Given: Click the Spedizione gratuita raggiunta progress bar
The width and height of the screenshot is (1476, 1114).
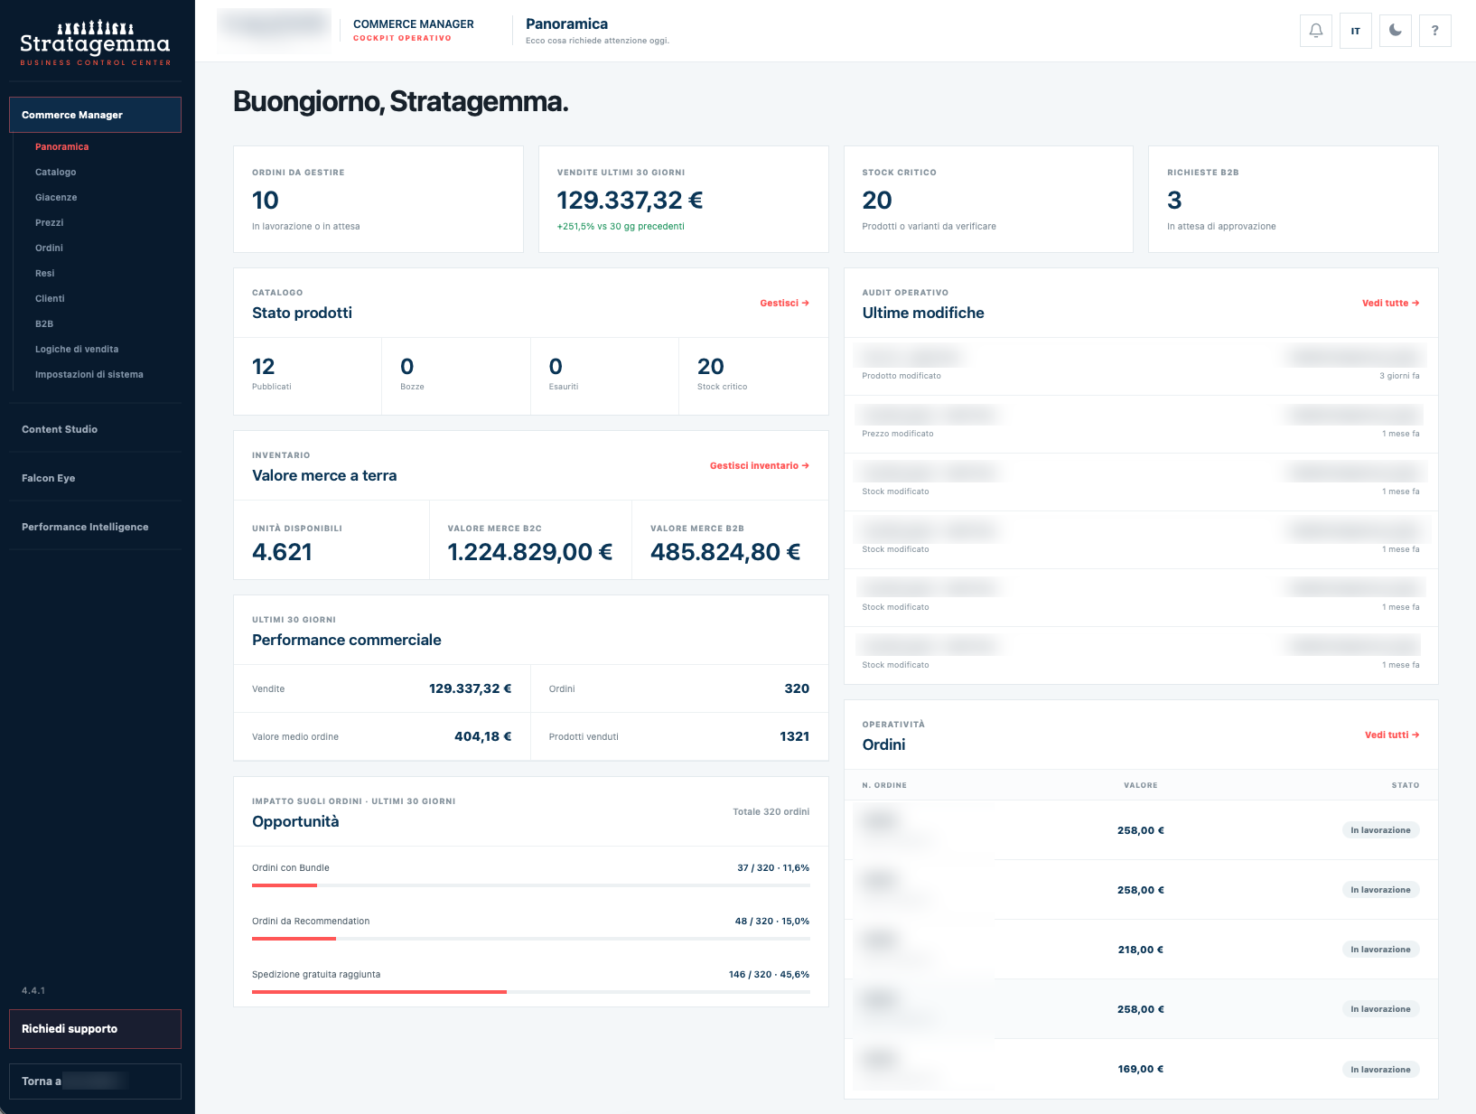Looking at the screenshot, I should [x=531, y=992].
